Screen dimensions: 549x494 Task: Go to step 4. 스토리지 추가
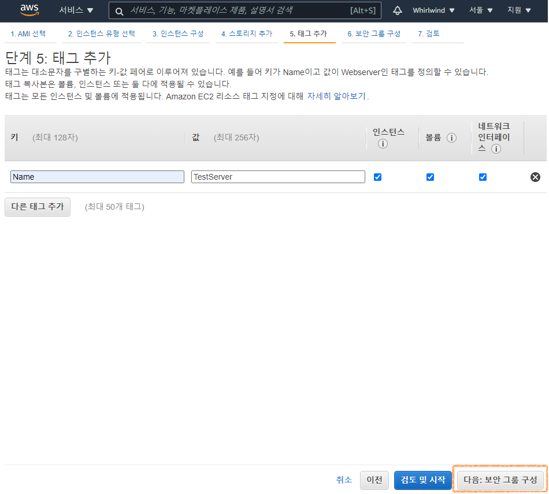tap(247, 34)
